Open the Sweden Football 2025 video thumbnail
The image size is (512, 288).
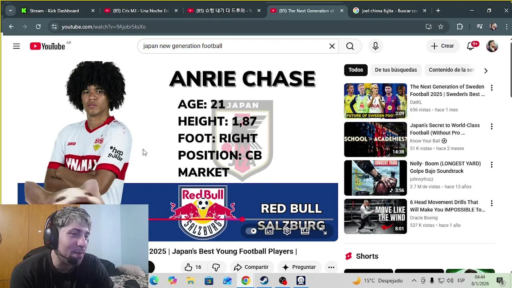375,101
